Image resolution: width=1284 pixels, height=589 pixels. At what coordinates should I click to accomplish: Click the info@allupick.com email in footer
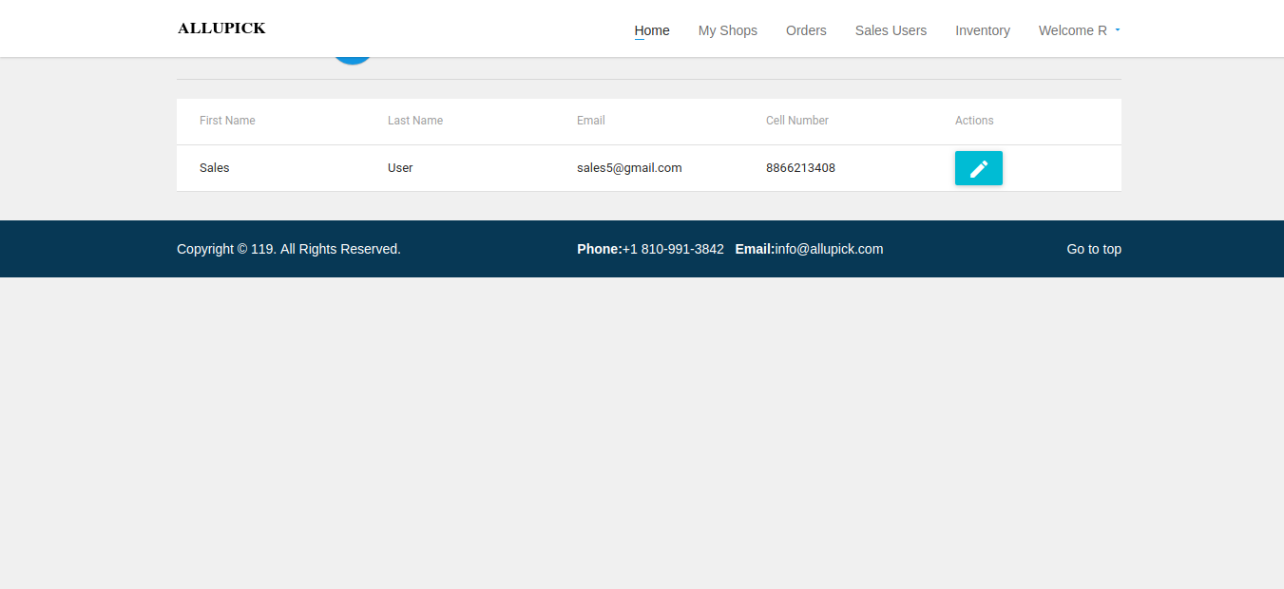click(829, 249)
